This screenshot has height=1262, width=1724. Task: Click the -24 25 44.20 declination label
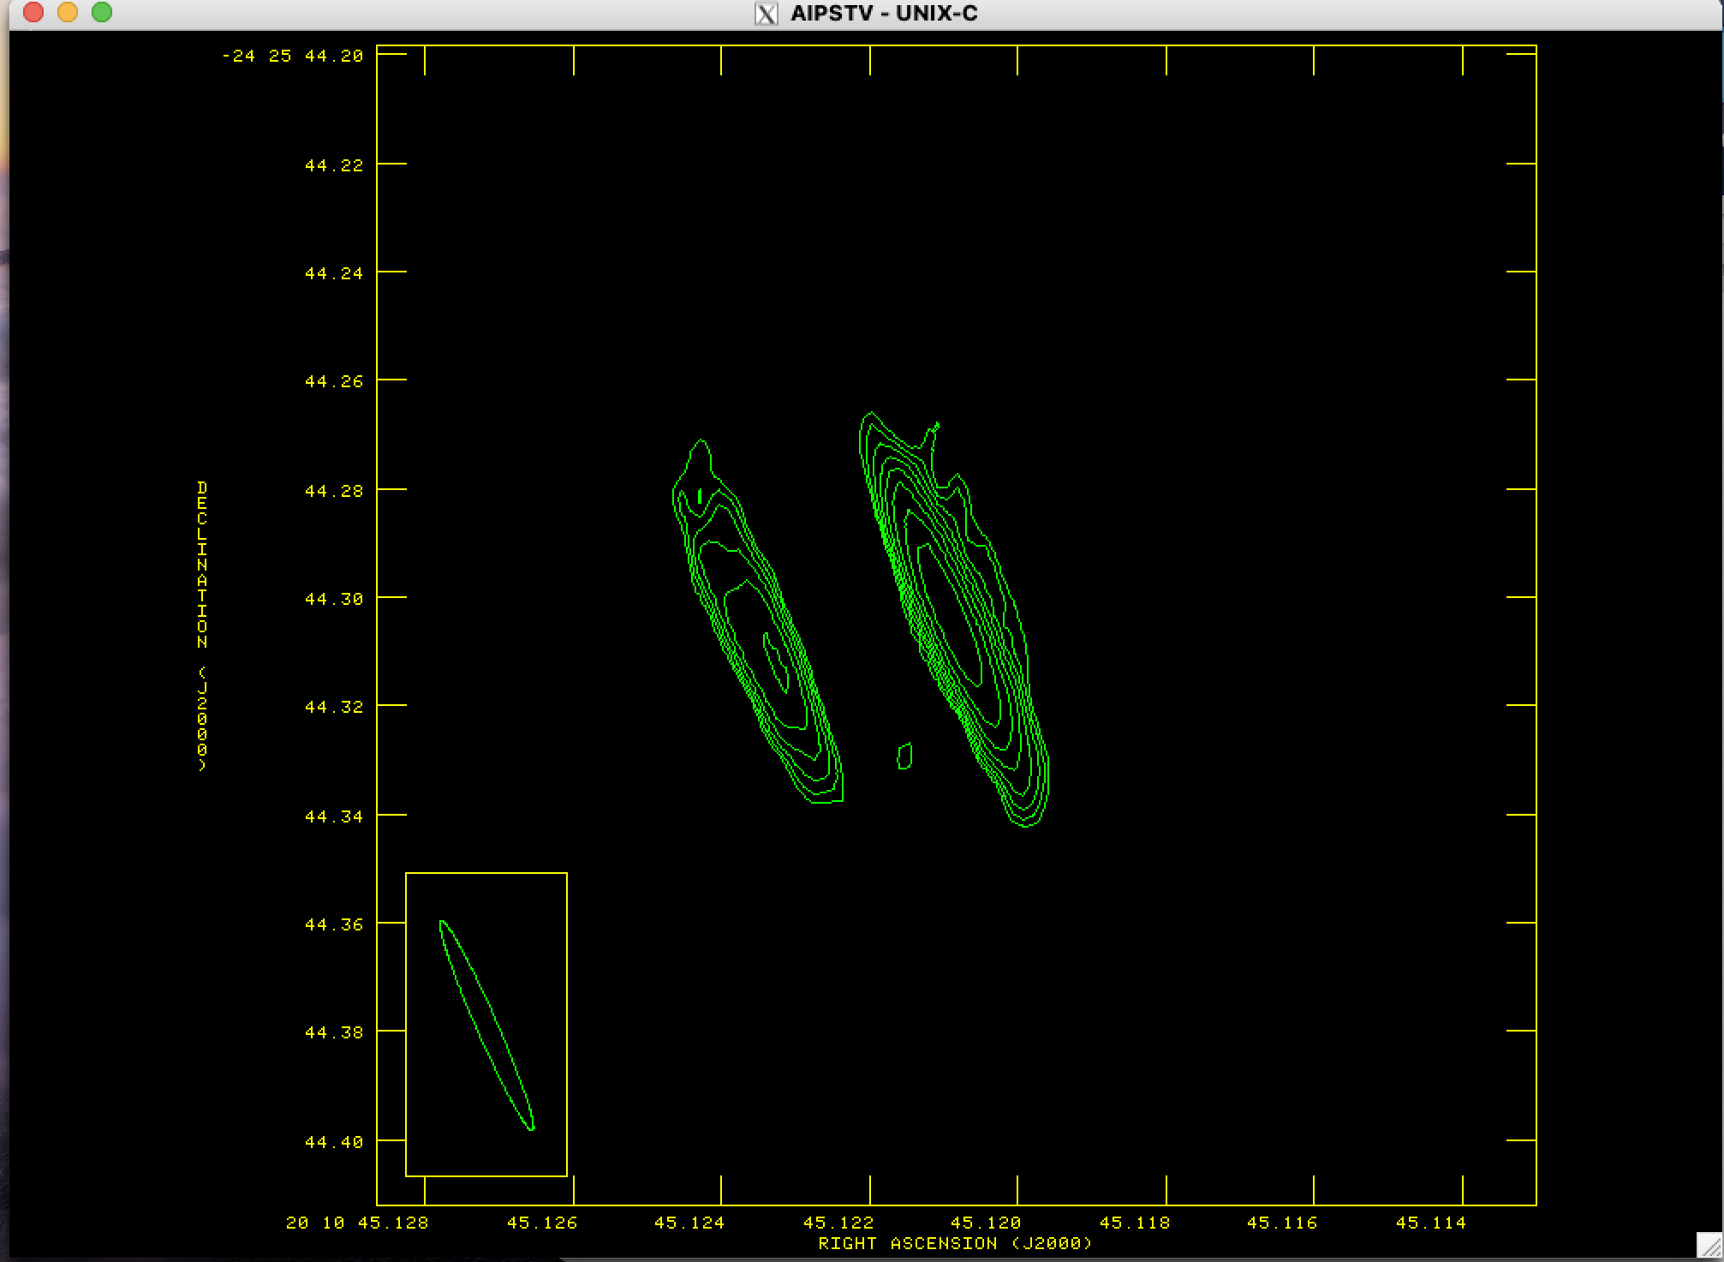(292, 56)
